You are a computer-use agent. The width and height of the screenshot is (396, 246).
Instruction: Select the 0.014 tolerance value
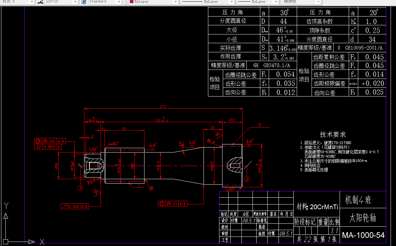tap(374, 74)
